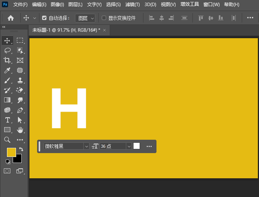Align left edges in options bar

(x=151, y=18)
